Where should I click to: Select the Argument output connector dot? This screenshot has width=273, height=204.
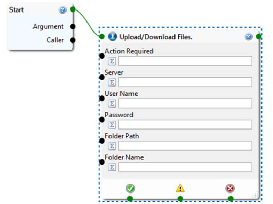coord(73,26)
